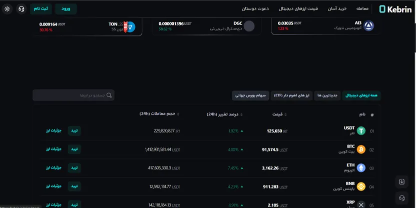Click the USDT Tether coin icon

pos(361,131)
